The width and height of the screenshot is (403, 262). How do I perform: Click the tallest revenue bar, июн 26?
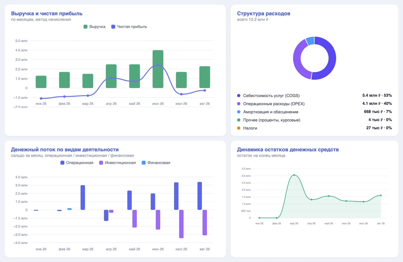(x=158, y=69)
